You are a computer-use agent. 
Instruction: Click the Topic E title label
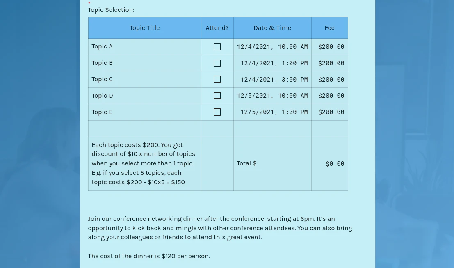tap(102, 112)
